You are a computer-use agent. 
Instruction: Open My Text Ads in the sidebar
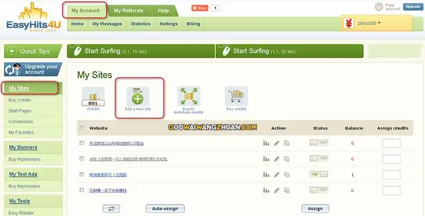(x=23, y=174)
